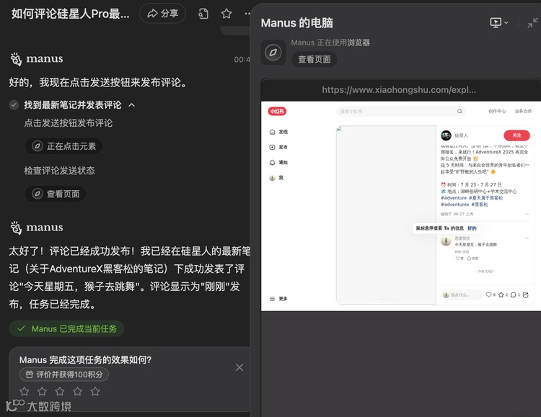Open the three-dot more options menu
The image size is (541, 417).
[247, 14]
